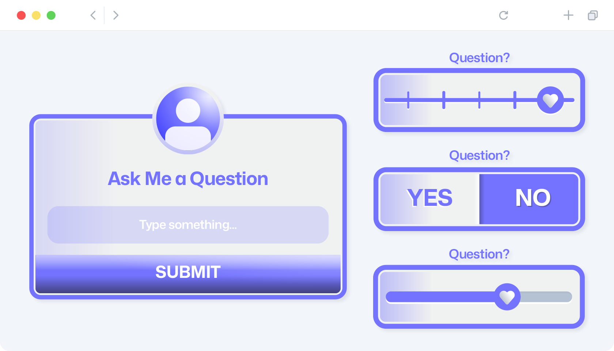The image size is (614, 351).
Task: Click the third tick on stepped slider
Action: [x=479, y=100]
